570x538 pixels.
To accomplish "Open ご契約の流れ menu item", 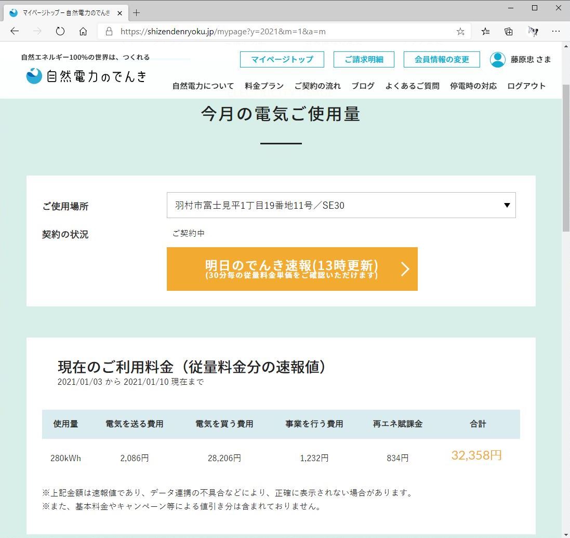I will click(317, 86).
